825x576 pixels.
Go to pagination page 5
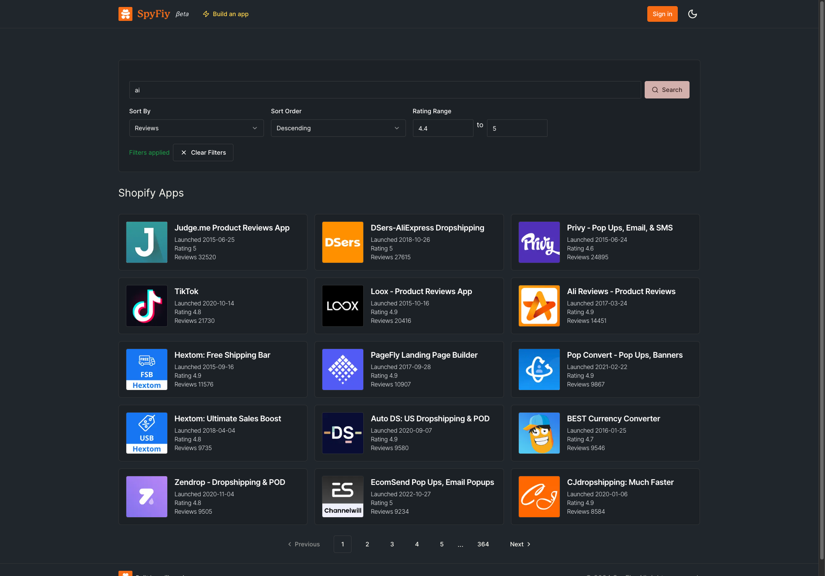442,544
